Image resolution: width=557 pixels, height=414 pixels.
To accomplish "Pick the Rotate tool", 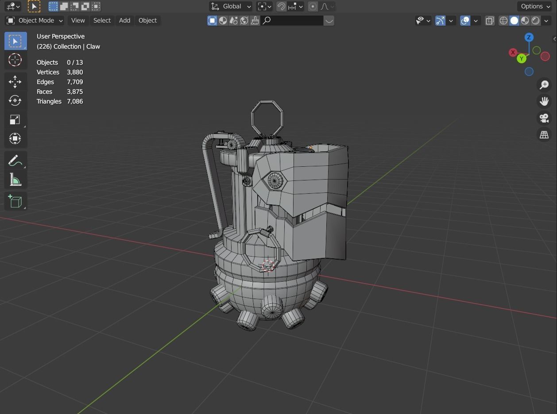I will click(x=15, y=100).
